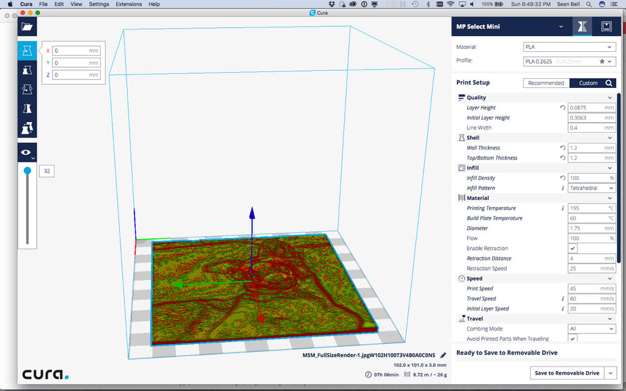The width and height of the screenshot is (626, 391).
Task: Open the MP Select Mini printer dropdown
Action: (x=509, y=27)
